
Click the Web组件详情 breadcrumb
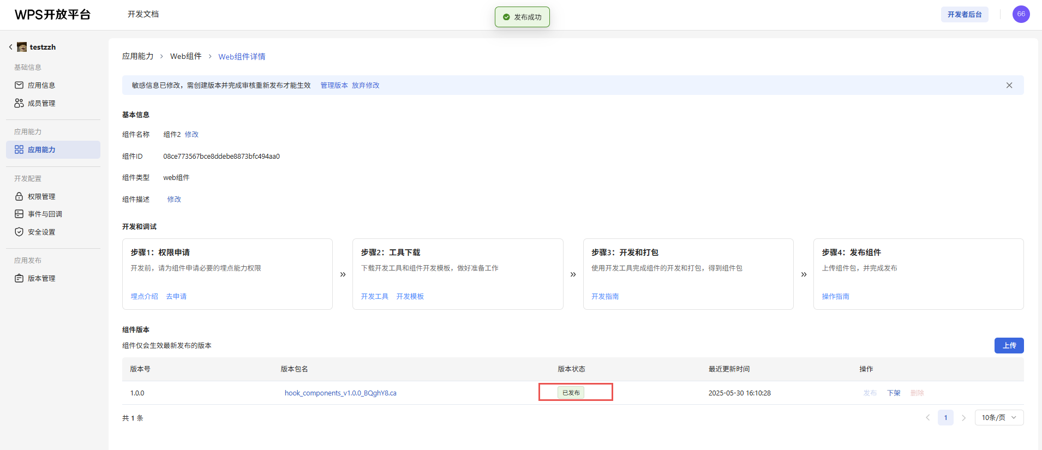242,57
